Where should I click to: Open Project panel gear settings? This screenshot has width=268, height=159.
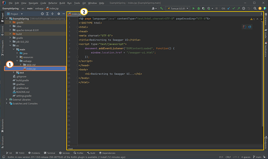[59, 14]
